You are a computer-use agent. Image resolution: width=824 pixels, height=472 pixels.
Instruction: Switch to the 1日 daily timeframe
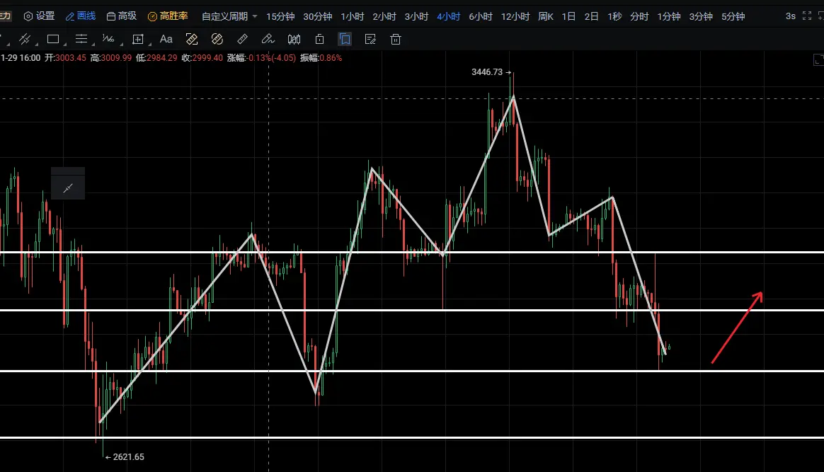tap(568, 16)
